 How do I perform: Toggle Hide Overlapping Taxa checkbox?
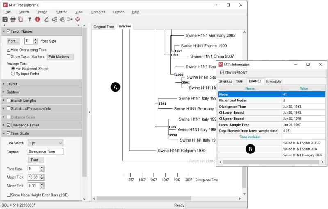click(9, 49)
